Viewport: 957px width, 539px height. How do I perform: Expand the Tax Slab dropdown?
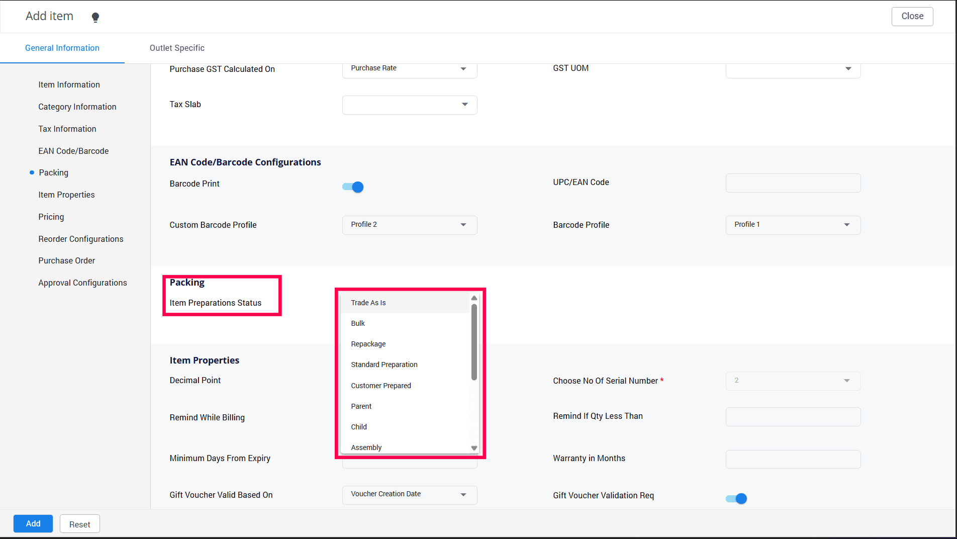410,105
